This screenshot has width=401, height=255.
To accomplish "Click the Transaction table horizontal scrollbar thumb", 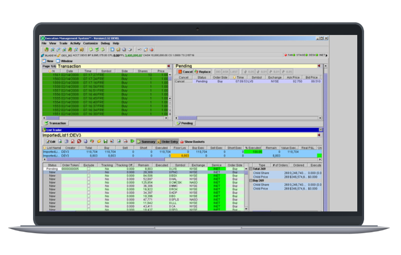I will point(52,118).
